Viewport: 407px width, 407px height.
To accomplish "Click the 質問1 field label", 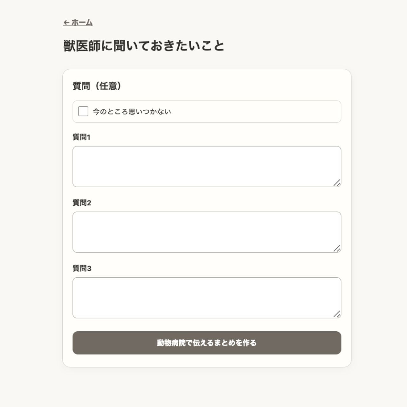I will (x=81, y=137).
